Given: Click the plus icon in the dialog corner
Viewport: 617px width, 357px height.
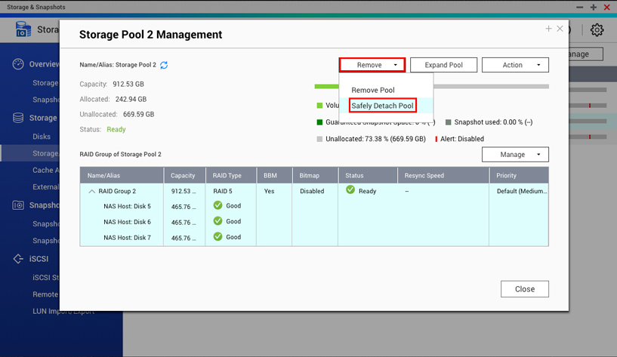Looking at the screenshot, I should pyautogui.click(x=548, y=29).
